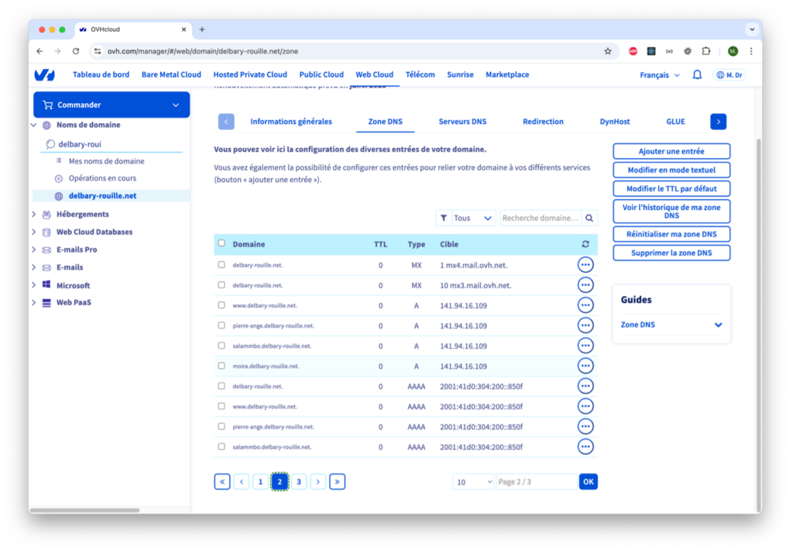Open actions for salammbo AAAA row
Image resolution: width=793 pixels, height=554 pixels.
click(585, 447)
